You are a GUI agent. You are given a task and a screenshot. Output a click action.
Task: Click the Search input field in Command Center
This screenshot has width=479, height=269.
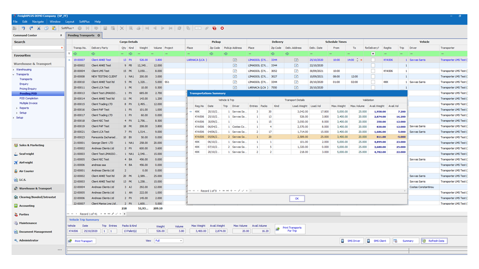tap(36, 47)
